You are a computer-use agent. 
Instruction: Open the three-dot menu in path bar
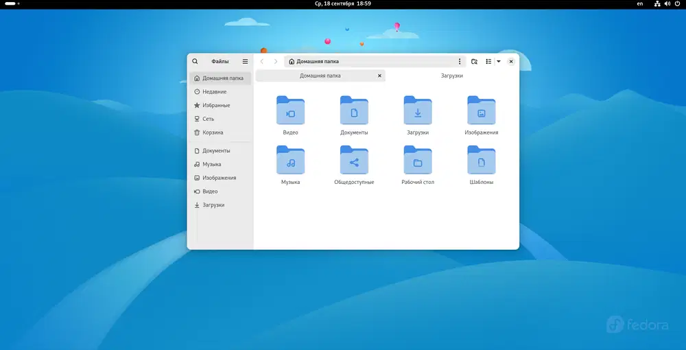tap(460, 61)
